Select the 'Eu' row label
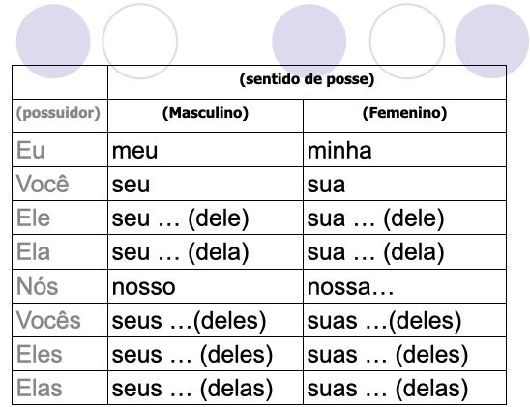This screenshot has width=530, height=407. click(30, 150)
